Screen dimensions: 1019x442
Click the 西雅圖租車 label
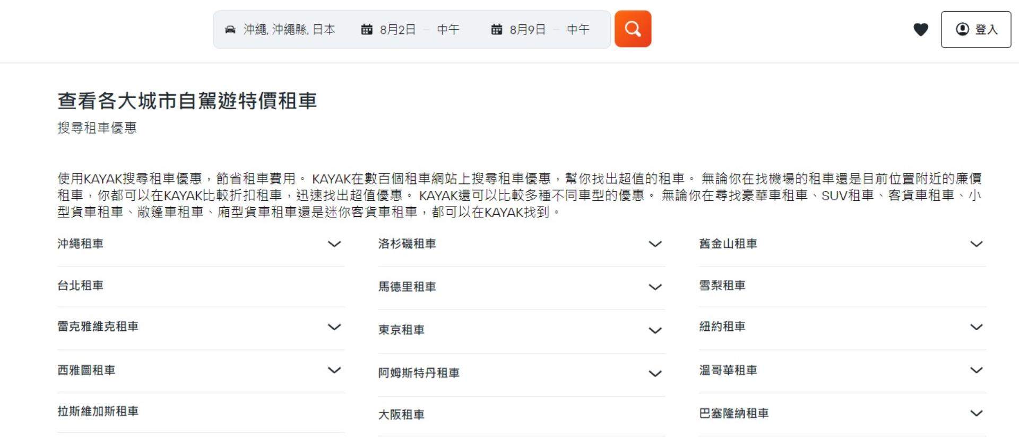pyautogui.click(x=87, y=370)
